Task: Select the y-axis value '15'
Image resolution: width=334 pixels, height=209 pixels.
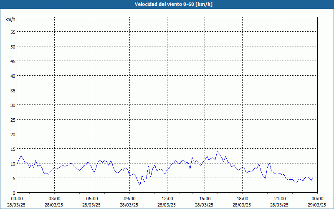Action: pyautogui.click(x=13, y=149)
